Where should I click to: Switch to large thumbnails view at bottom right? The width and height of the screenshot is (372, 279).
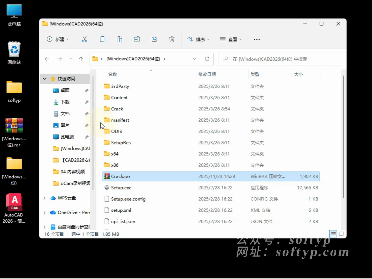341,234
